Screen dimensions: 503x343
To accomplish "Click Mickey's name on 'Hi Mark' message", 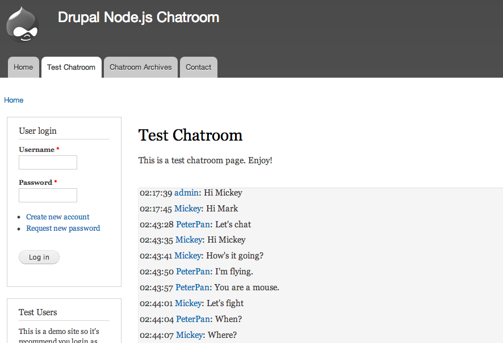I will tap(187, 209).
